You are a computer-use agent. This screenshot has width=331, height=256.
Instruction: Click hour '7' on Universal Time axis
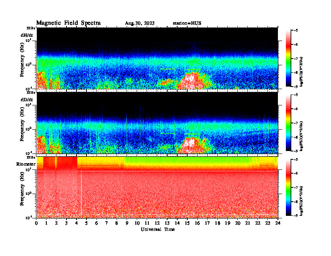click(x=107, y=223)
